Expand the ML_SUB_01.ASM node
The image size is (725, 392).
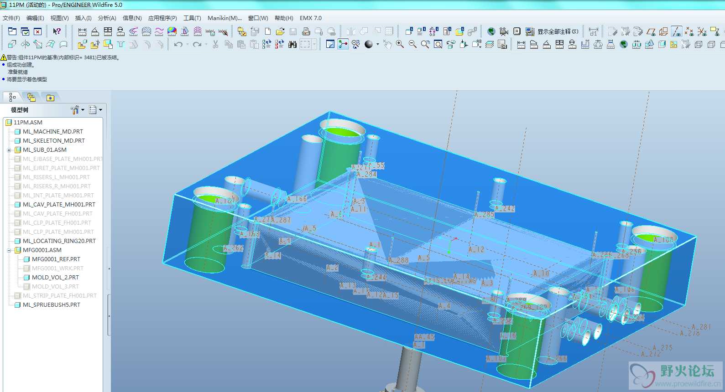(x=9, y=150)
